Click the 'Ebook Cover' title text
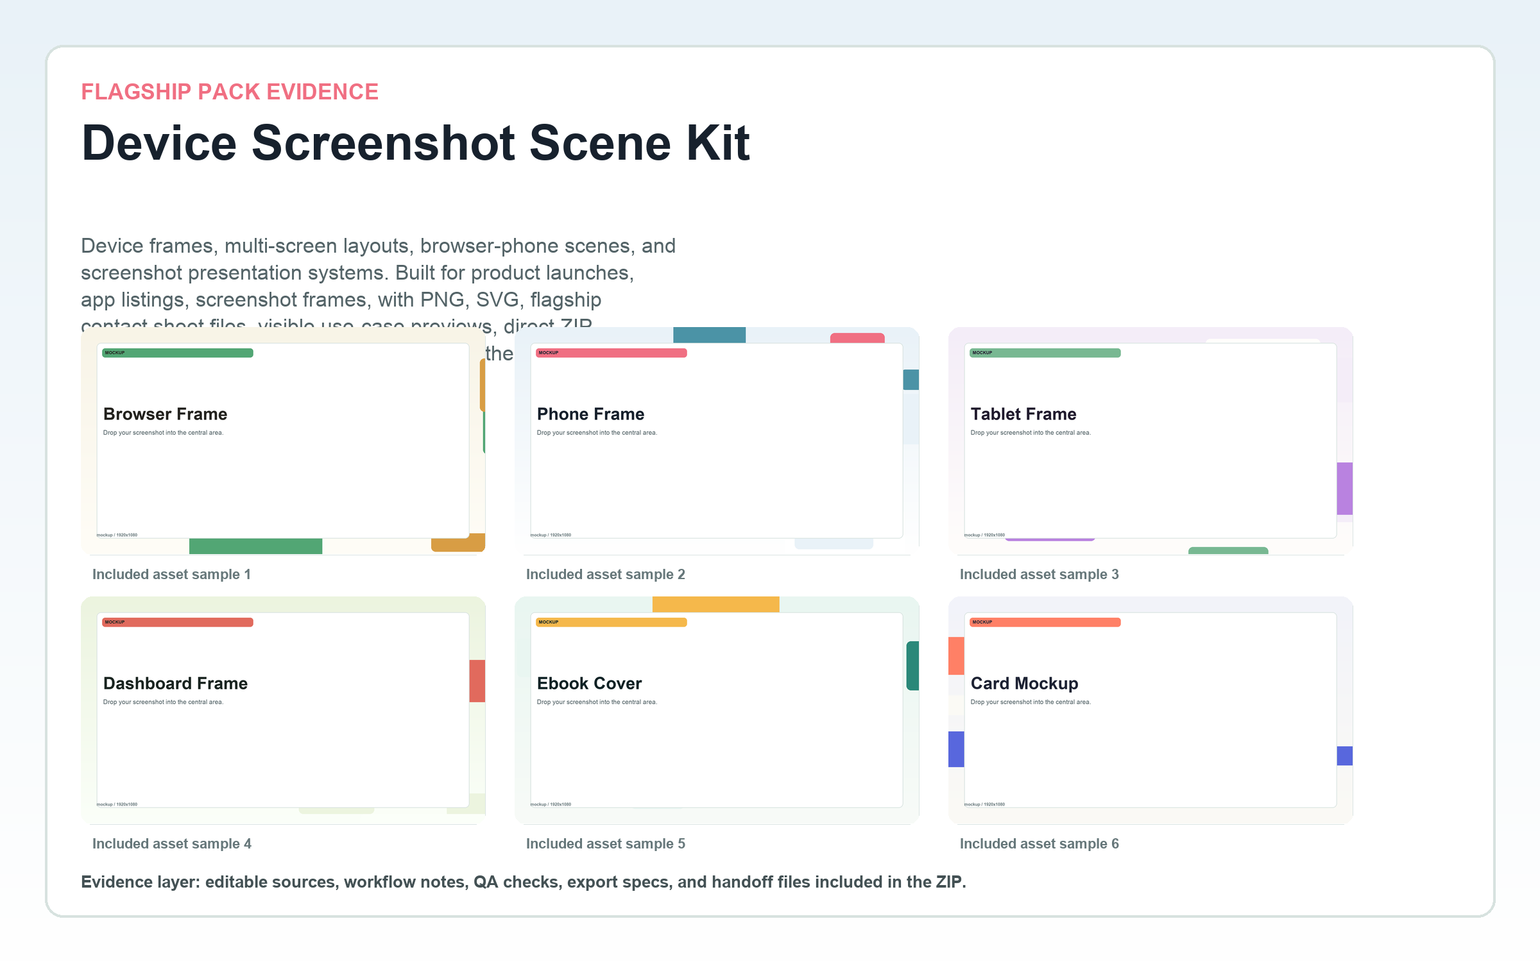Image resolution: width=1540 pixels, height=962 pixels. point(589,684)
